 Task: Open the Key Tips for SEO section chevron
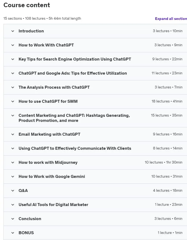point(13,59)
